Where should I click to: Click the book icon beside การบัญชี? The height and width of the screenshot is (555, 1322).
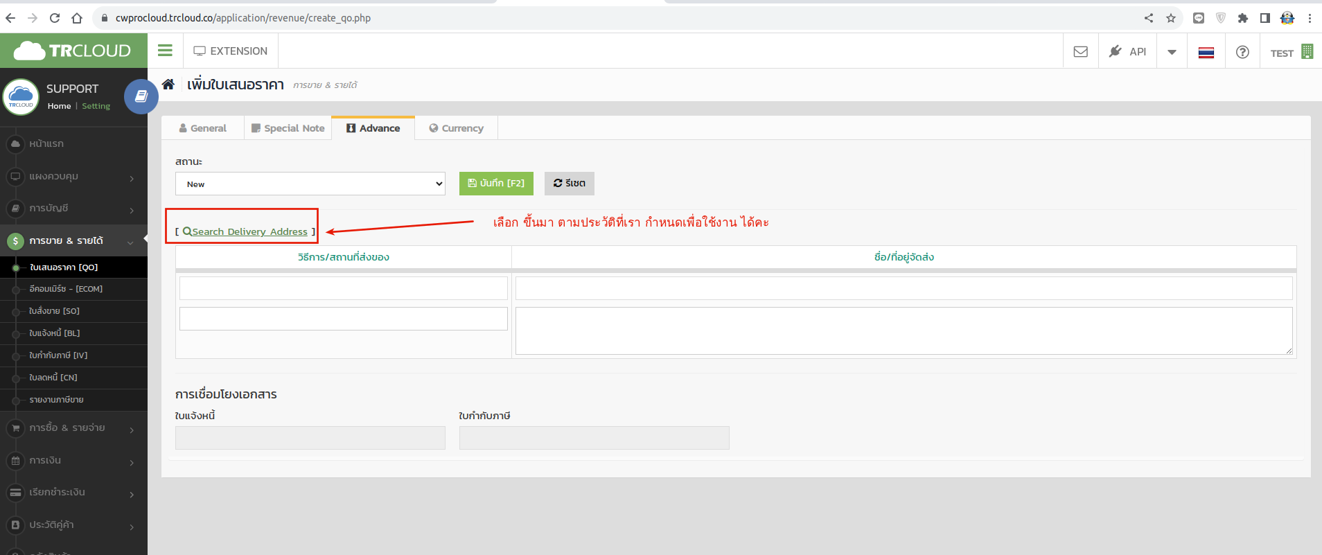pos(15,209)
